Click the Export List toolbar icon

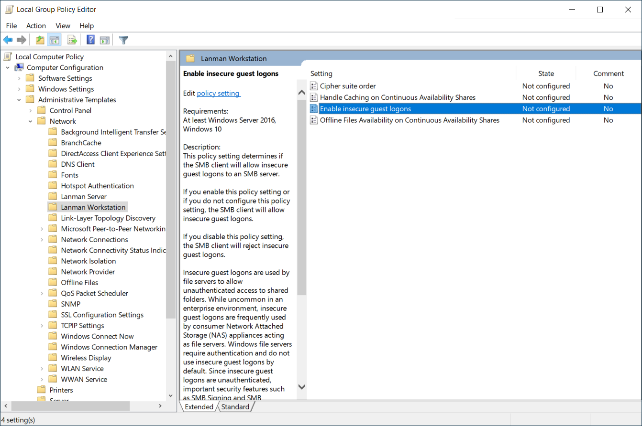click(x=72, y=40)
